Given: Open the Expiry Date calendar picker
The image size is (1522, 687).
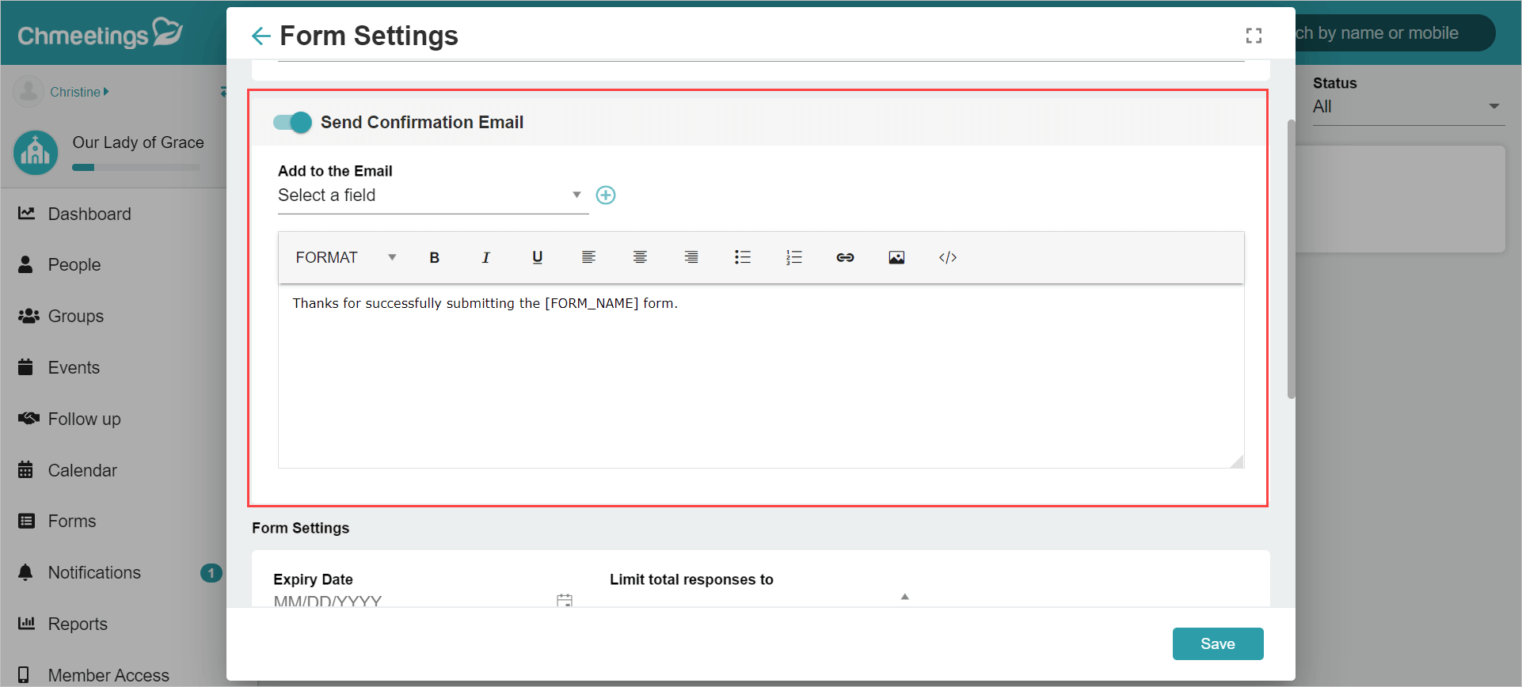Looking at the screenshot, I should click(x=564, y=601).
